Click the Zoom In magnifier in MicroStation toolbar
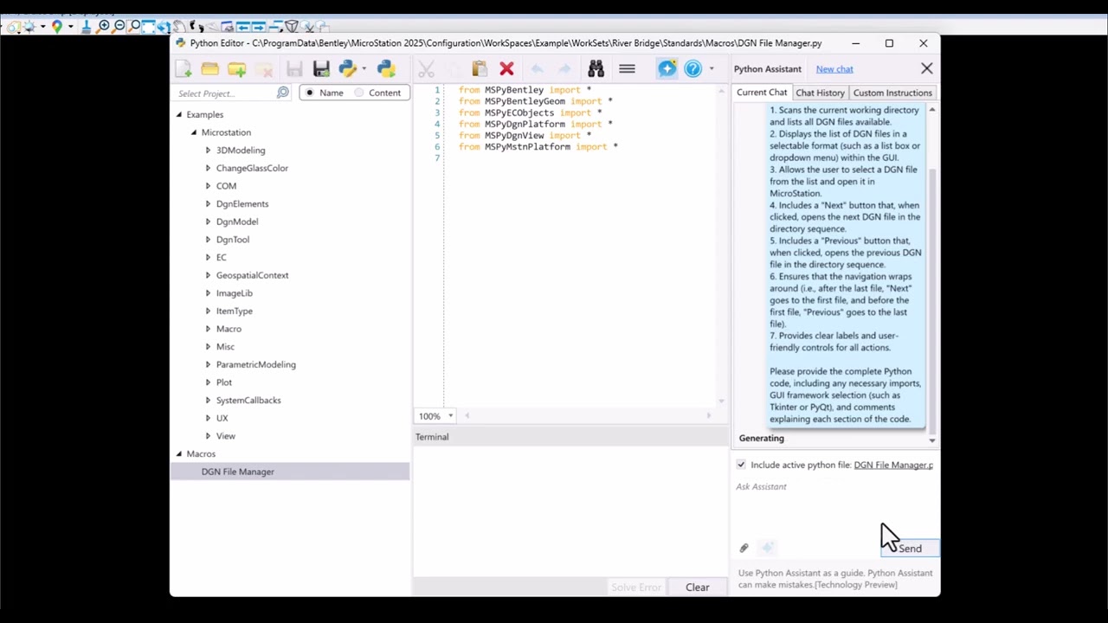1108x623 pixels. coord(103,26)
